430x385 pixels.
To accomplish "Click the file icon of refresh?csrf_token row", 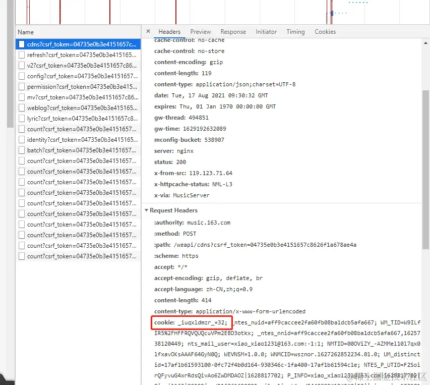I will [22, 55].
